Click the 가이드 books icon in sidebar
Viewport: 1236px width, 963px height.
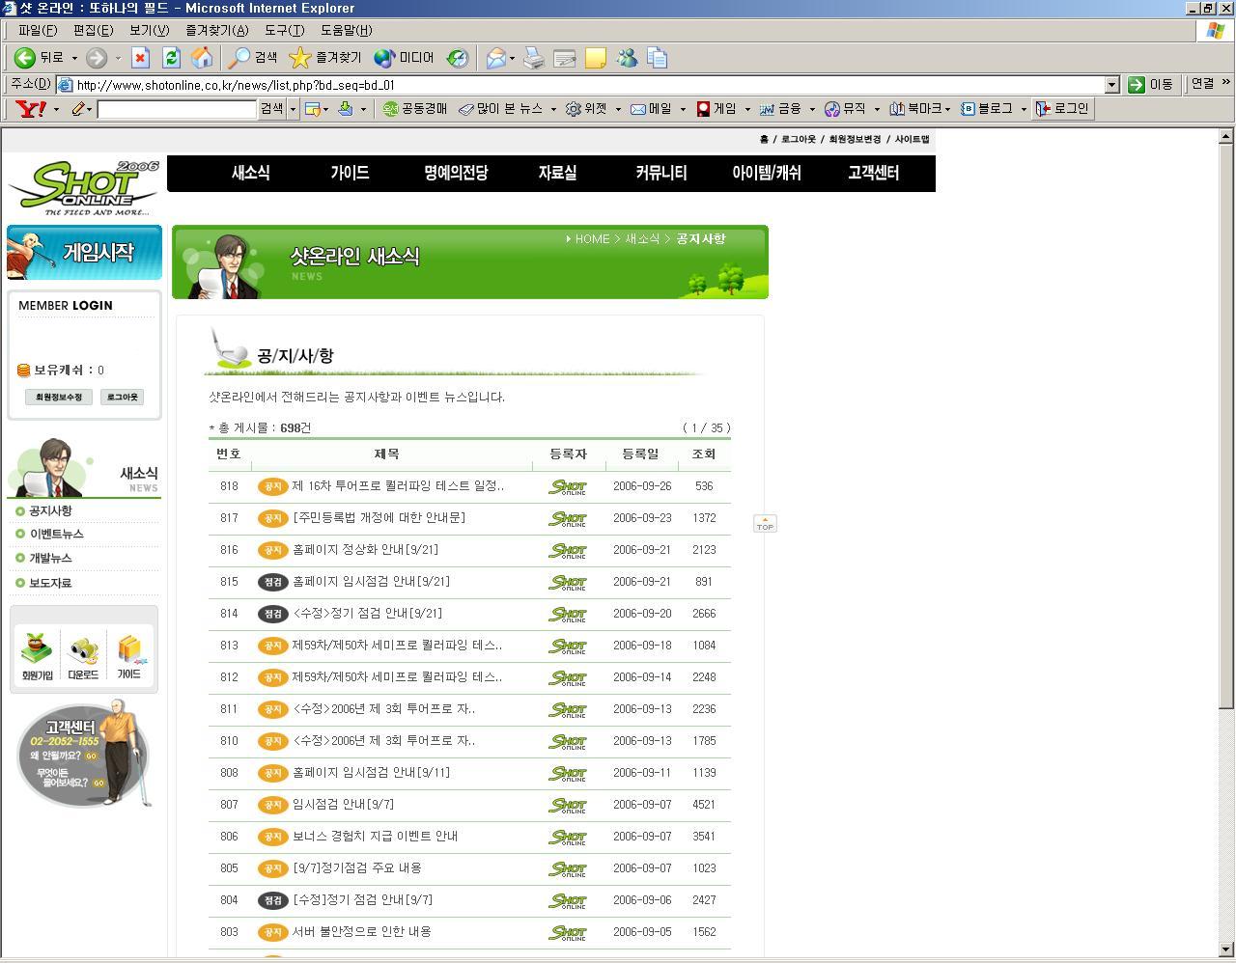[x=129, y=656]
